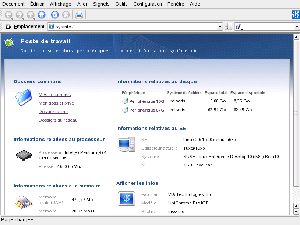The image size is (300, 225).
Task: Open the Outils menu
Action: click(x=121, y=4)
